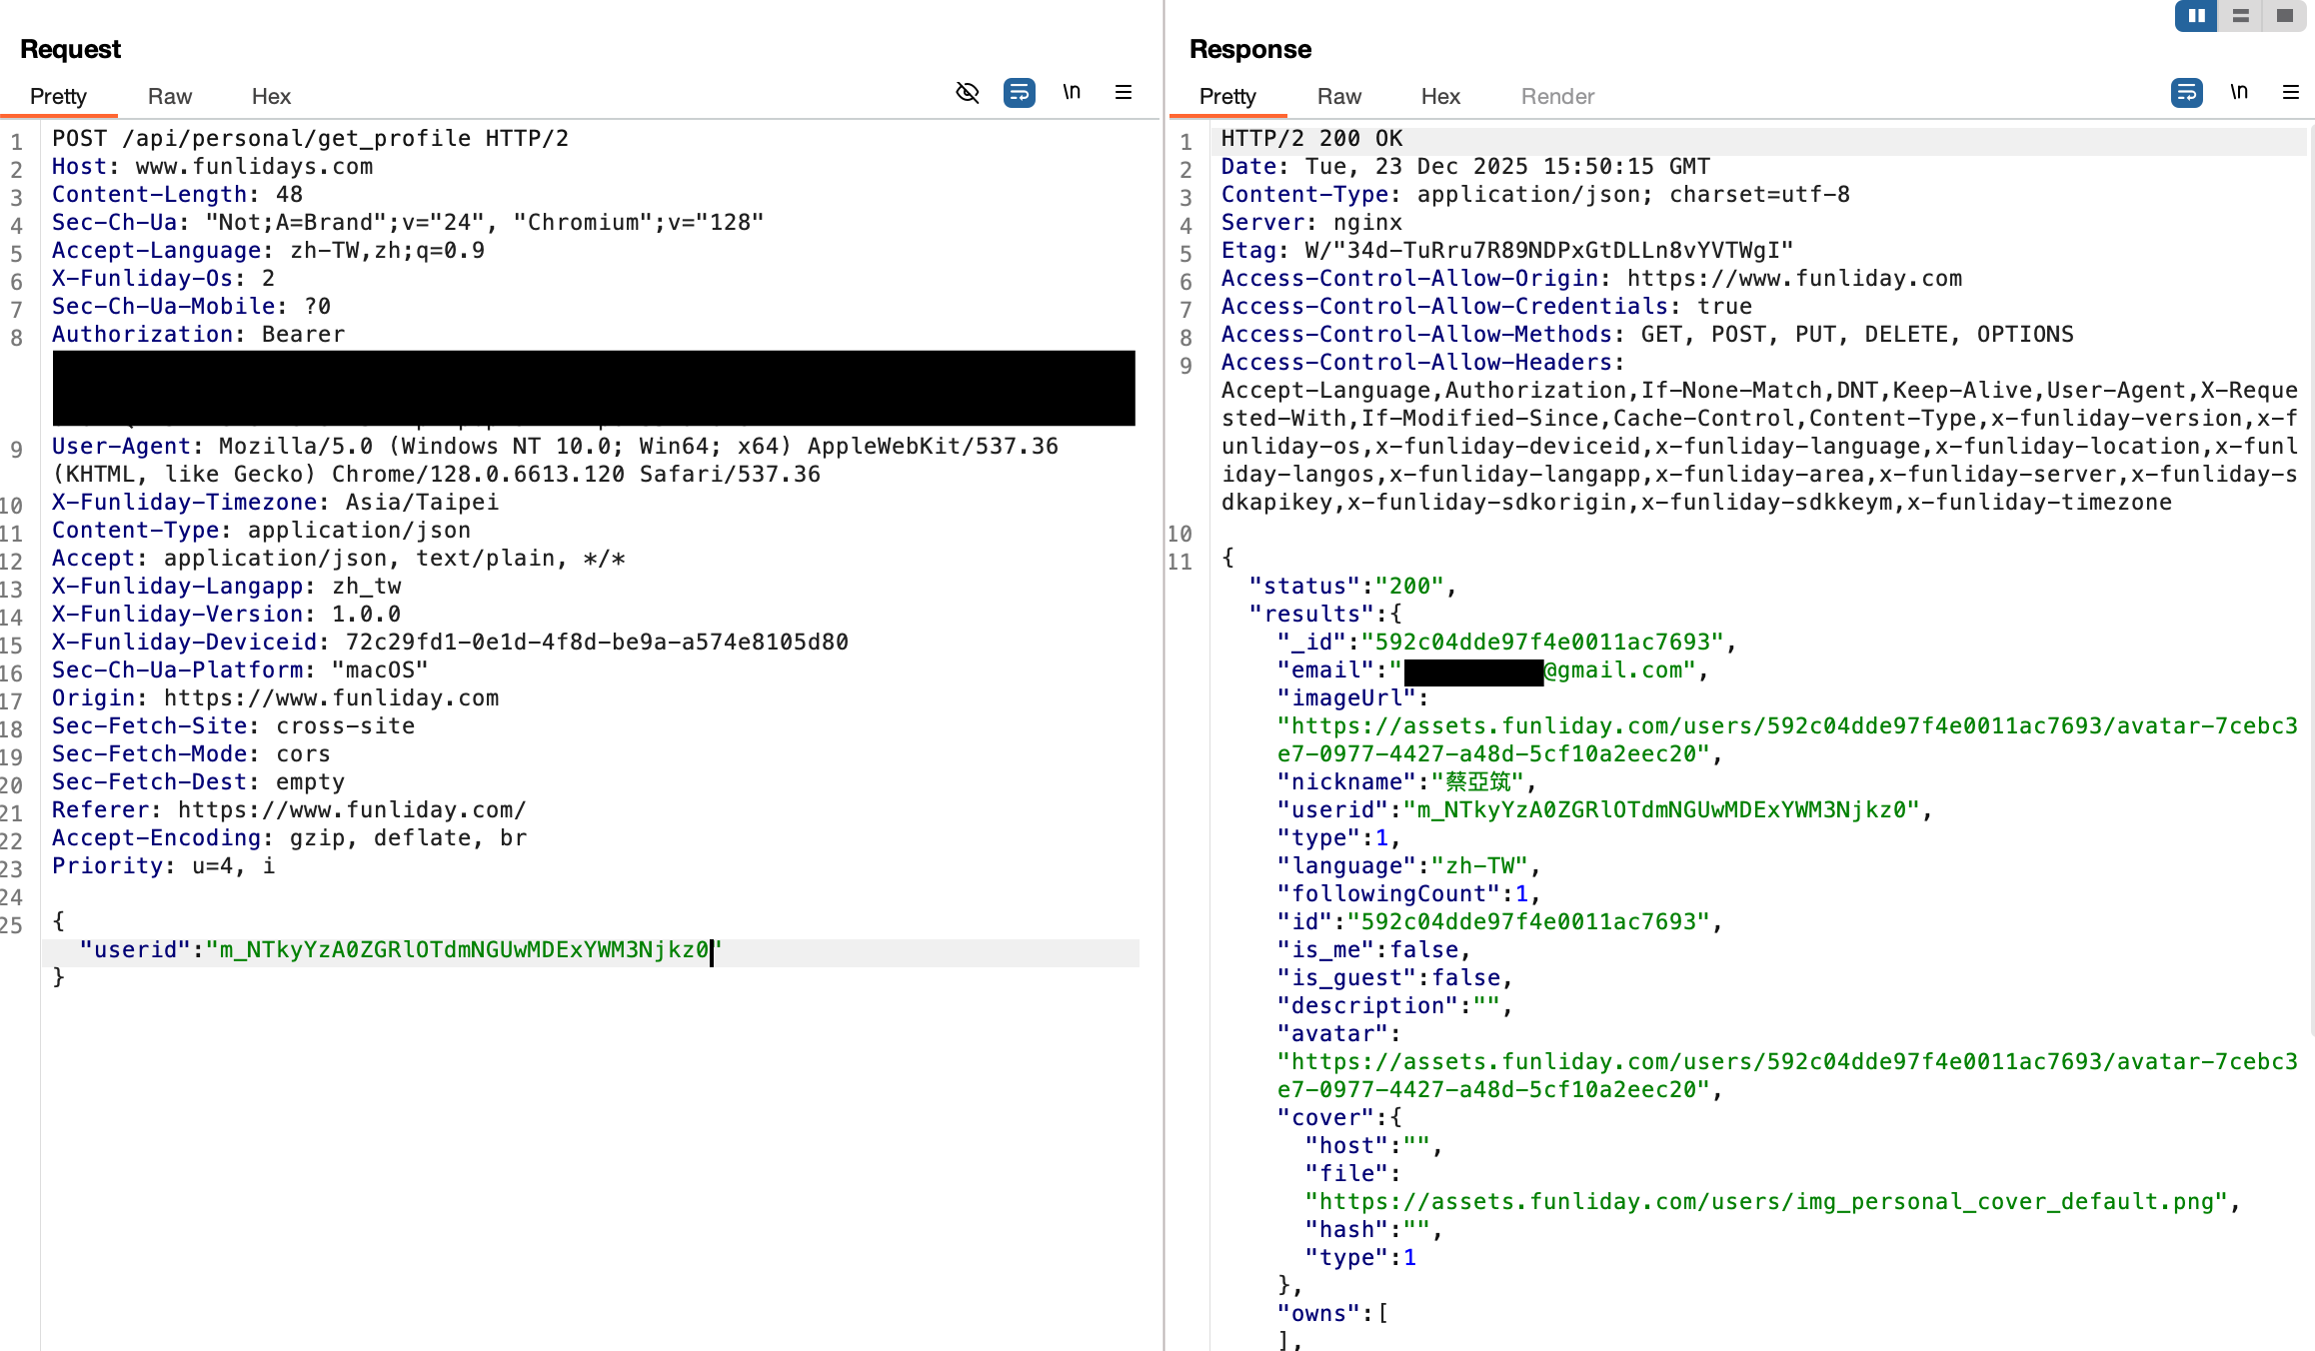Click Content-Length: 48 header

[177, 195]
